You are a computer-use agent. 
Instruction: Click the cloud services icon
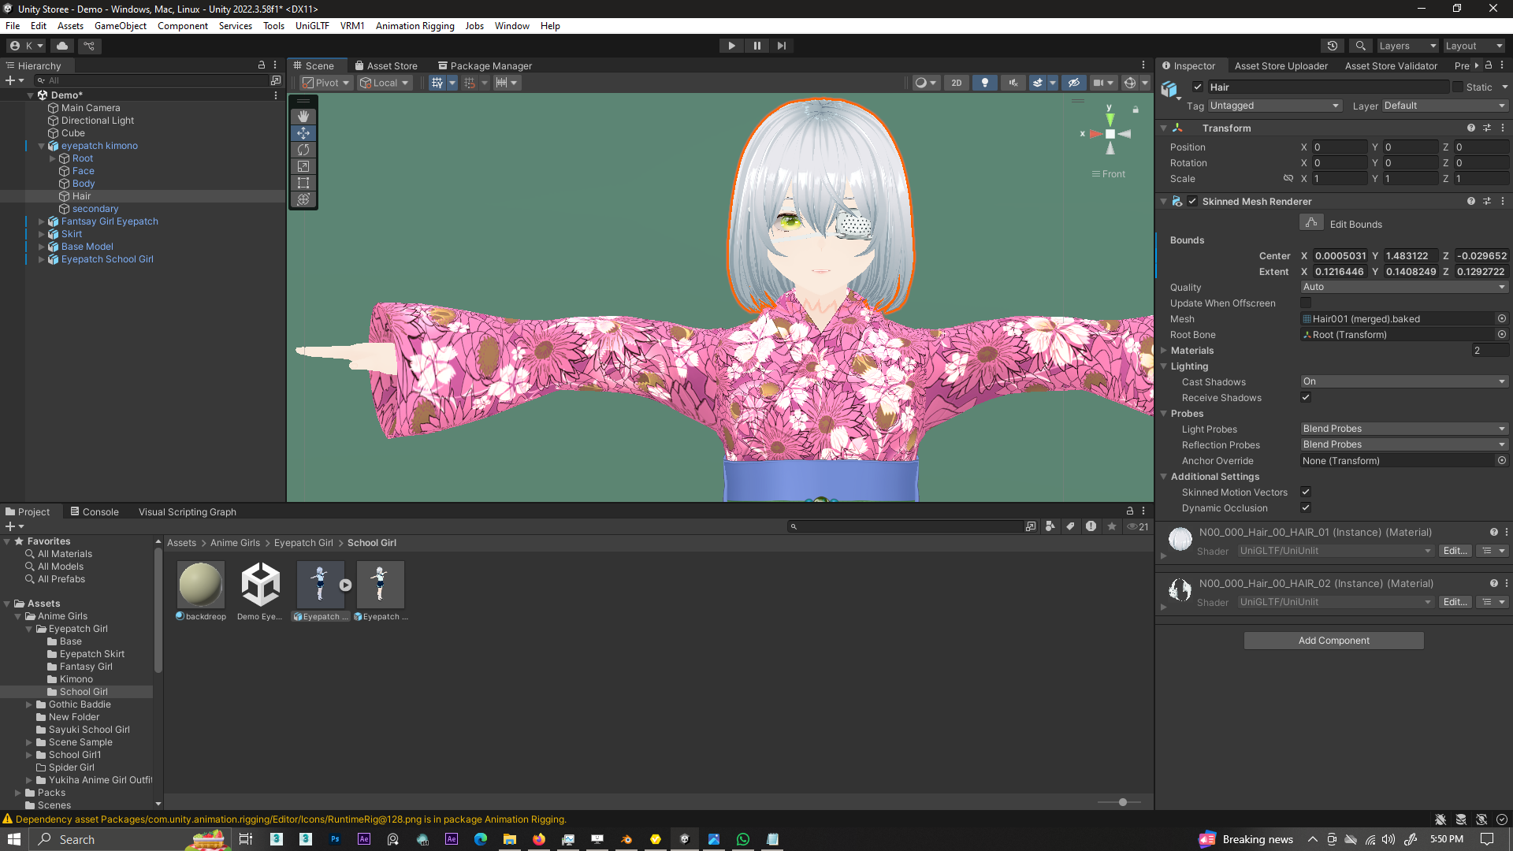point(62,46)
